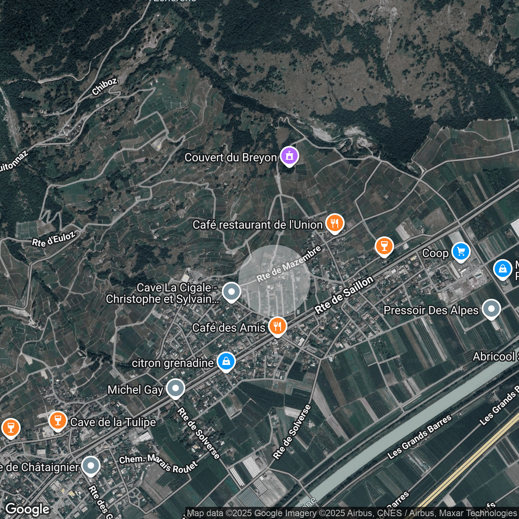Click the Abricool place label
This screenshot has width=519, height=519.
coord(495,357)
